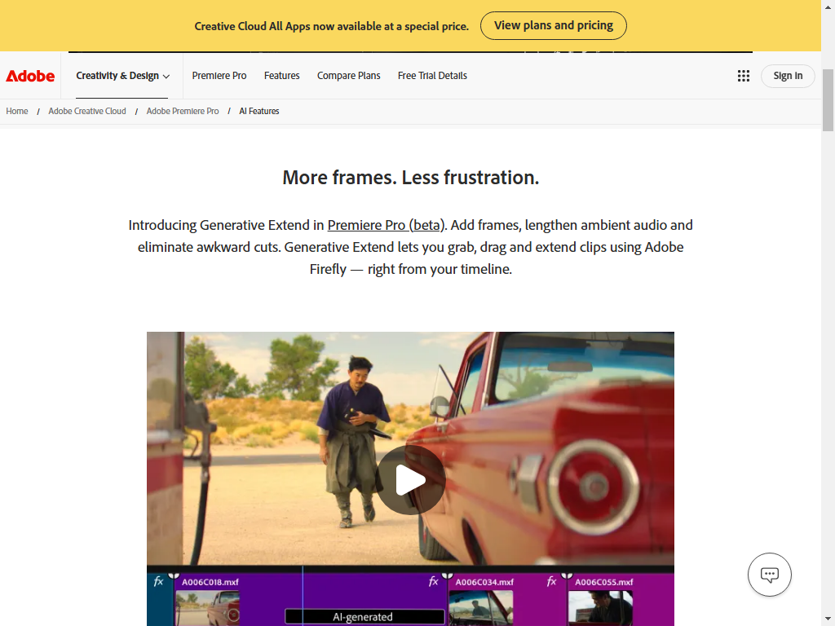Click the AI-generated label in timeline
This screenshot has height=626, width=835.
(x=364, y=617)
